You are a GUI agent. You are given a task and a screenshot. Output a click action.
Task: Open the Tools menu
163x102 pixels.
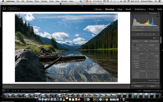(x=51, y=1)
